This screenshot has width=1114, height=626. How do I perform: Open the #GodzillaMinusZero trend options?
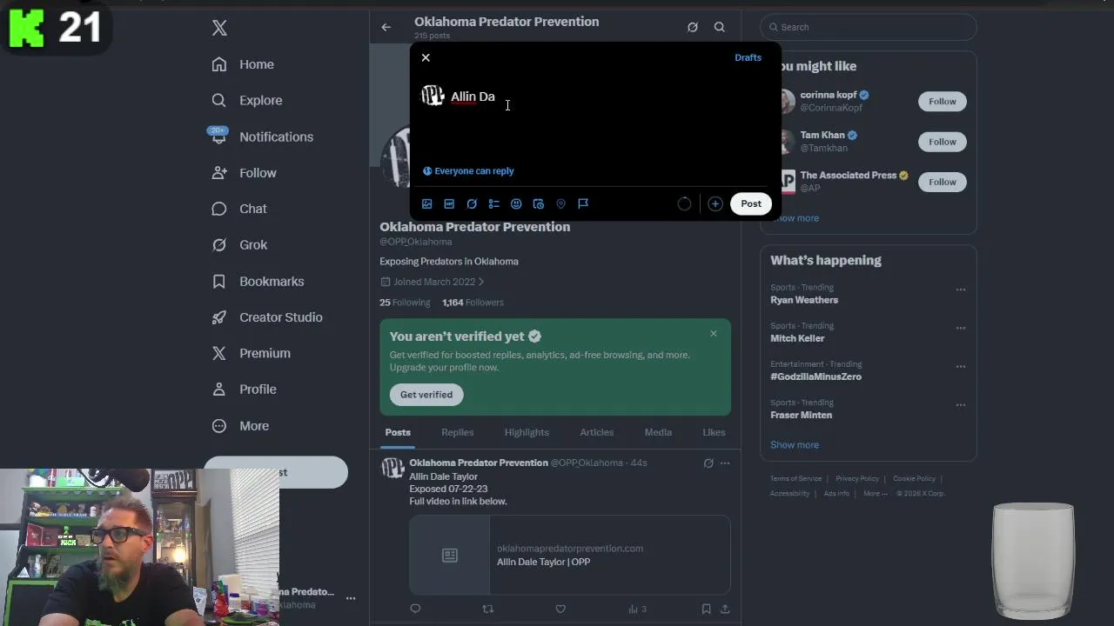(961, 366)
